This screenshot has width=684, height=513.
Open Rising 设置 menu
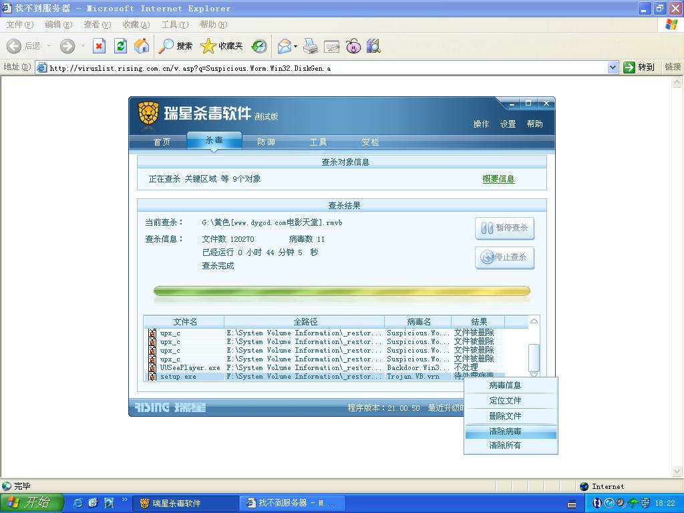[508, 124]
